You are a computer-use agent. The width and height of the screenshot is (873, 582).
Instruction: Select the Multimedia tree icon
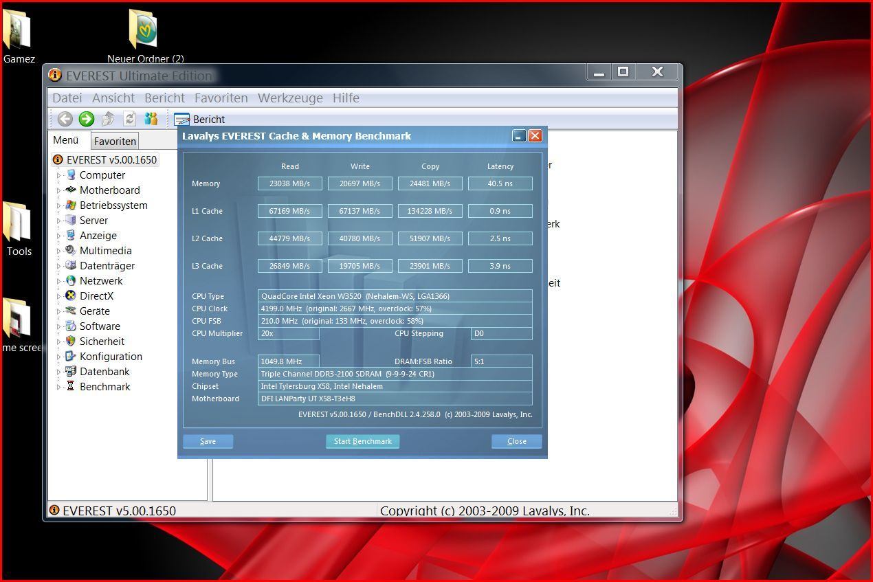click(70, 251)
